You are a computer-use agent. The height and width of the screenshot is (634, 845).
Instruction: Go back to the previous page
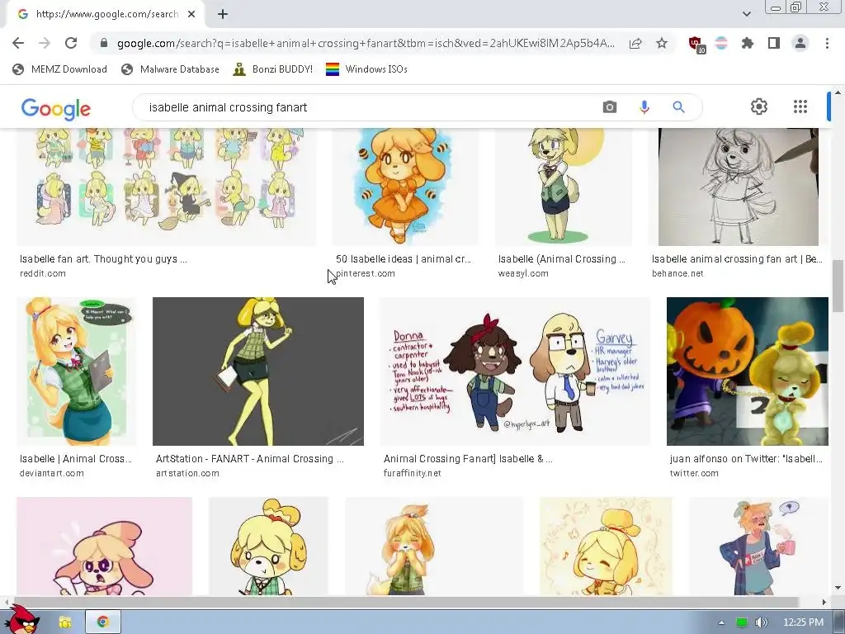18,43
